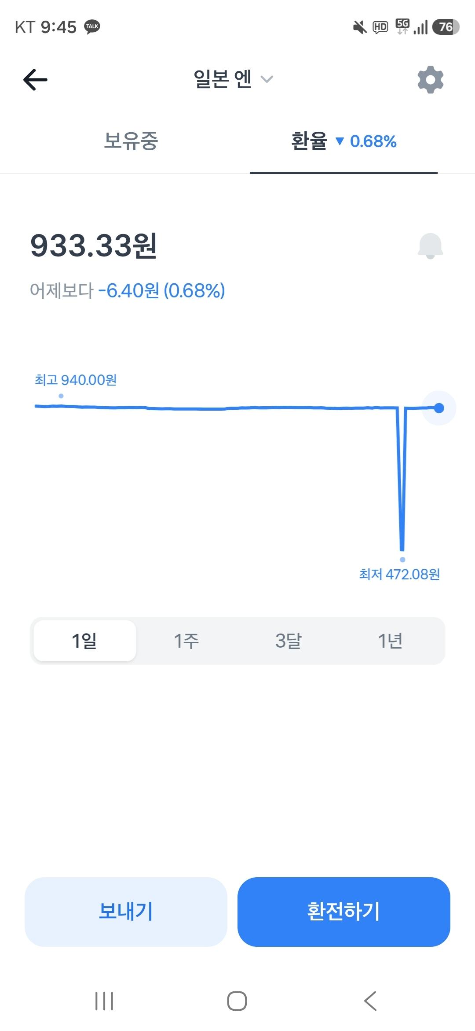Open Android recent apps button
This screenshot has height=1031, width=475.
point(104,1001)
